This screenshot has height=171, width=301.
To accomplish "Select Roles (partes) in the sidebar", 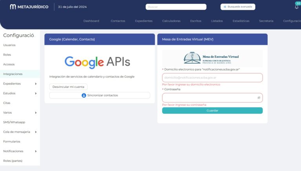I will click(x=13, y=161).
